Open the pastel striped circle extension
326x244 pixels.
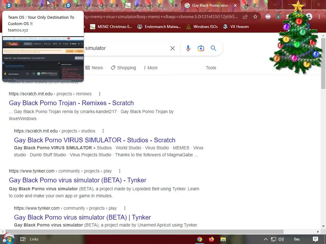pyautogui.click(x=268, y=17)
